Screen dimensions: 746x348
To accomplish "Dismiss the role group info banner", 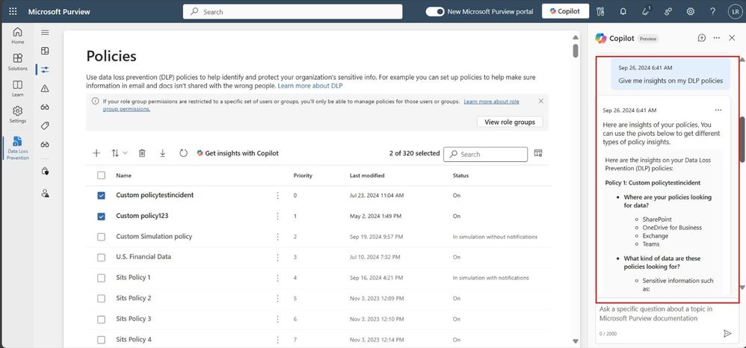I will (x=541, y=101).
